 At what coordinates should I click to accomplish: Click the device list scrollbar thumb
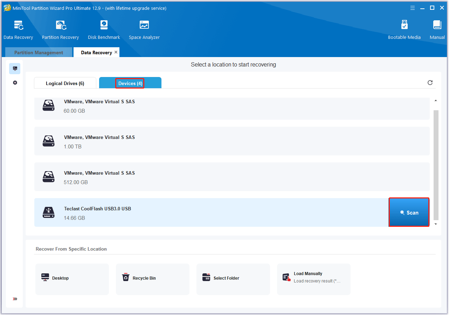click(x=436, y=164)
